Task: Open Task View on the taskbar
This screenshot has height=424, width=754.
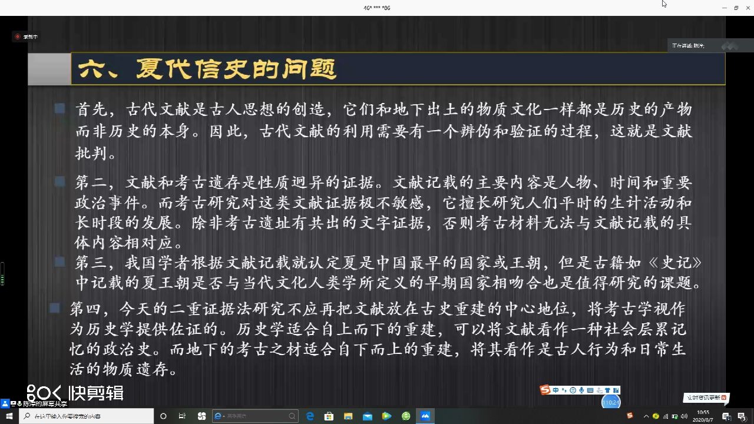Action: coord(182,416)
